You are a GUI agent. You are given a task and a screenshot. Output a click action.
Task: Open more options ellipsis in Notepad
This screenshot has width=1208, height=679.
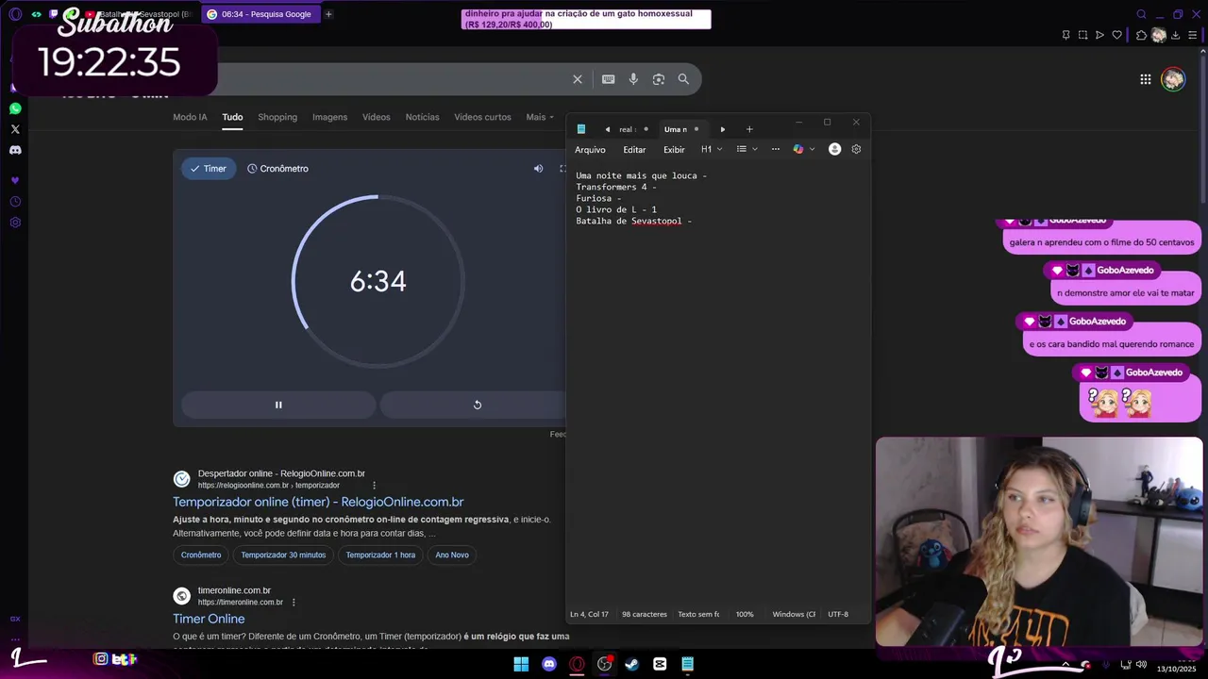(x=776, y=149)
